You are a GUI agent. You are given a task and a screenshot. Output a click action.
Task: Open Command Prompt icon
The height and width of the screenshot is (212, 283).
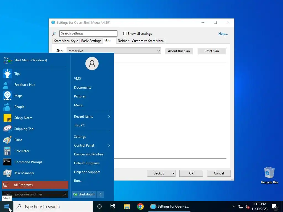7,162
